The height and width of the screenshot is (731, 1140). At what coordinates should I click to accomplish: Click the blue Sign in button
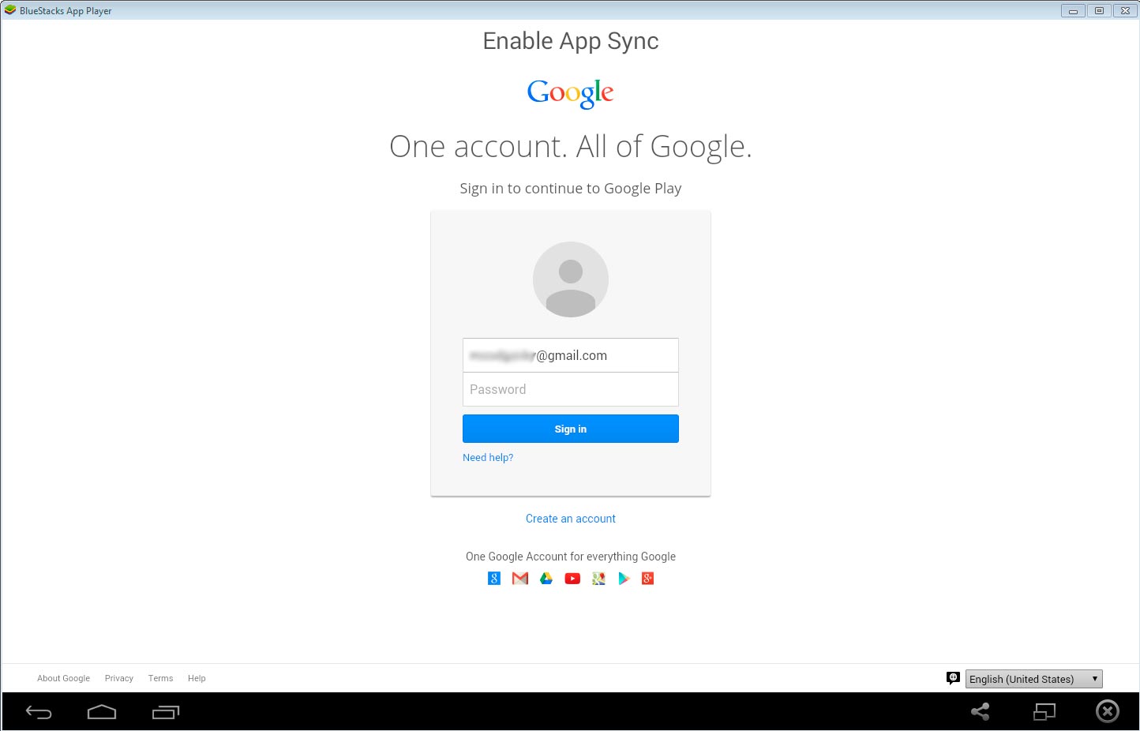tap(571, 429)
